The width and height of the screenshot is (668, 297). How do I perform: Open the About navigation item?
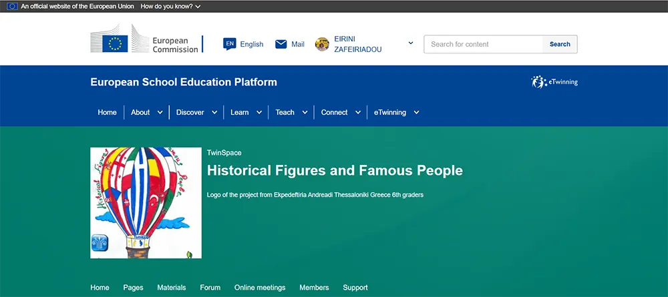click(x=140, y=112)
